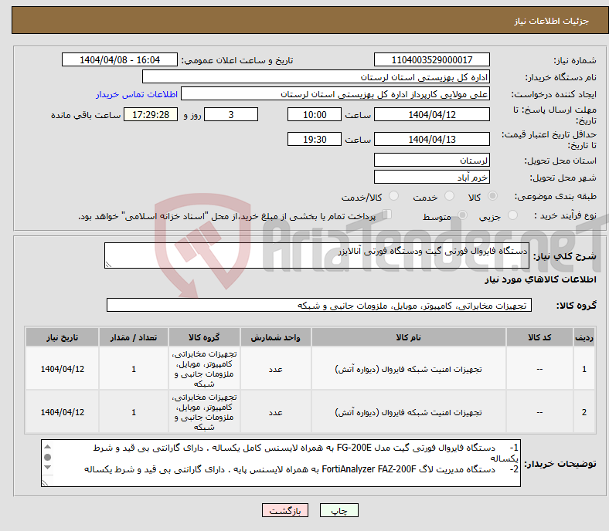Click the buyer notes scrollbar thumb
The width and height of the screenshot is (609, 531).
pos(47,458)
